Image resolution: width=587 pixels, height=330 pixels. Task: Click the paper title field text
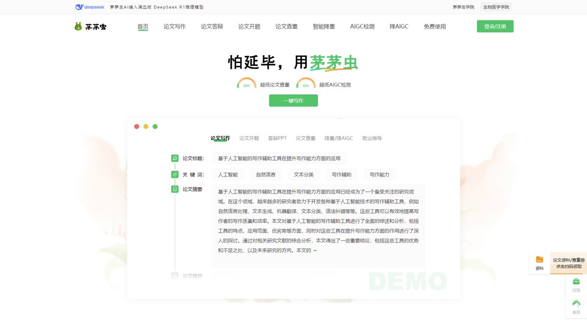pos(279,158)
